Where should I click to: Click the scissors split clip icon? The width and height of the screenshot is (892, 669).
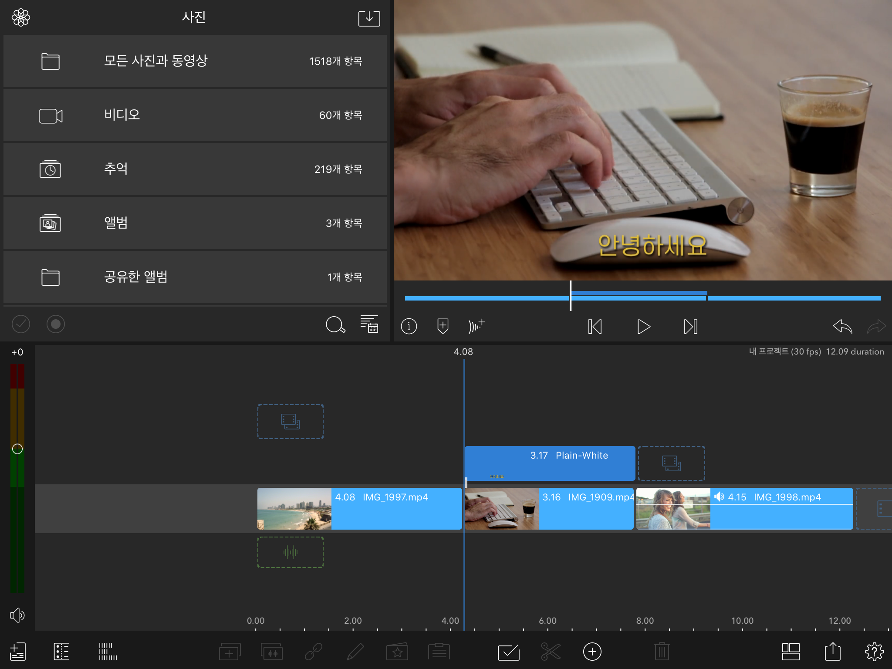pyautogui.click(x=551, y=652)
